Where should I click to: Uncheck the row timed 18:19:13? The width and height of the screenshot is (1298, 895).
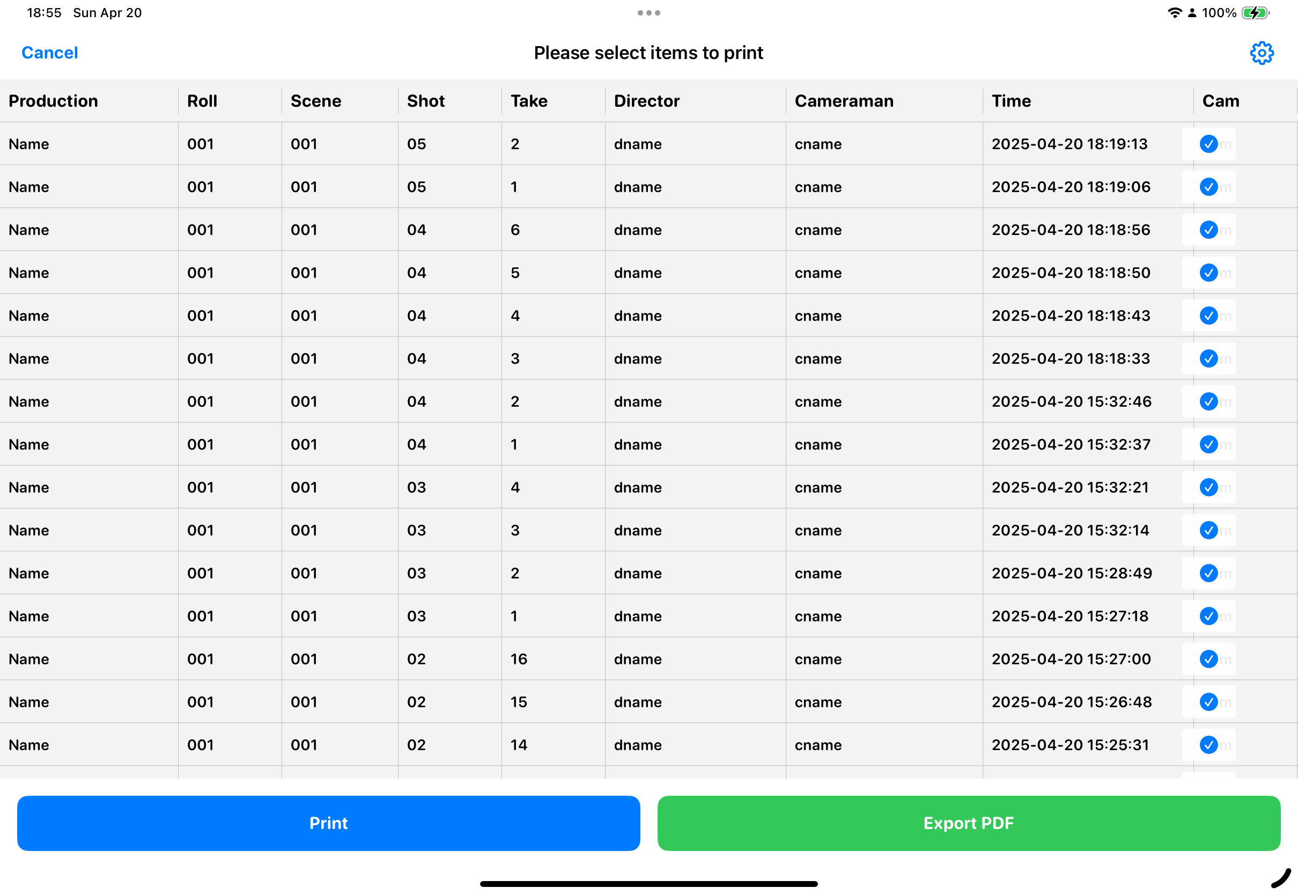(x=1208, y=144)
